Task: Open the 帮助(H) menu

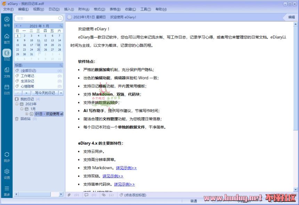Action: (x=161, y=9)
